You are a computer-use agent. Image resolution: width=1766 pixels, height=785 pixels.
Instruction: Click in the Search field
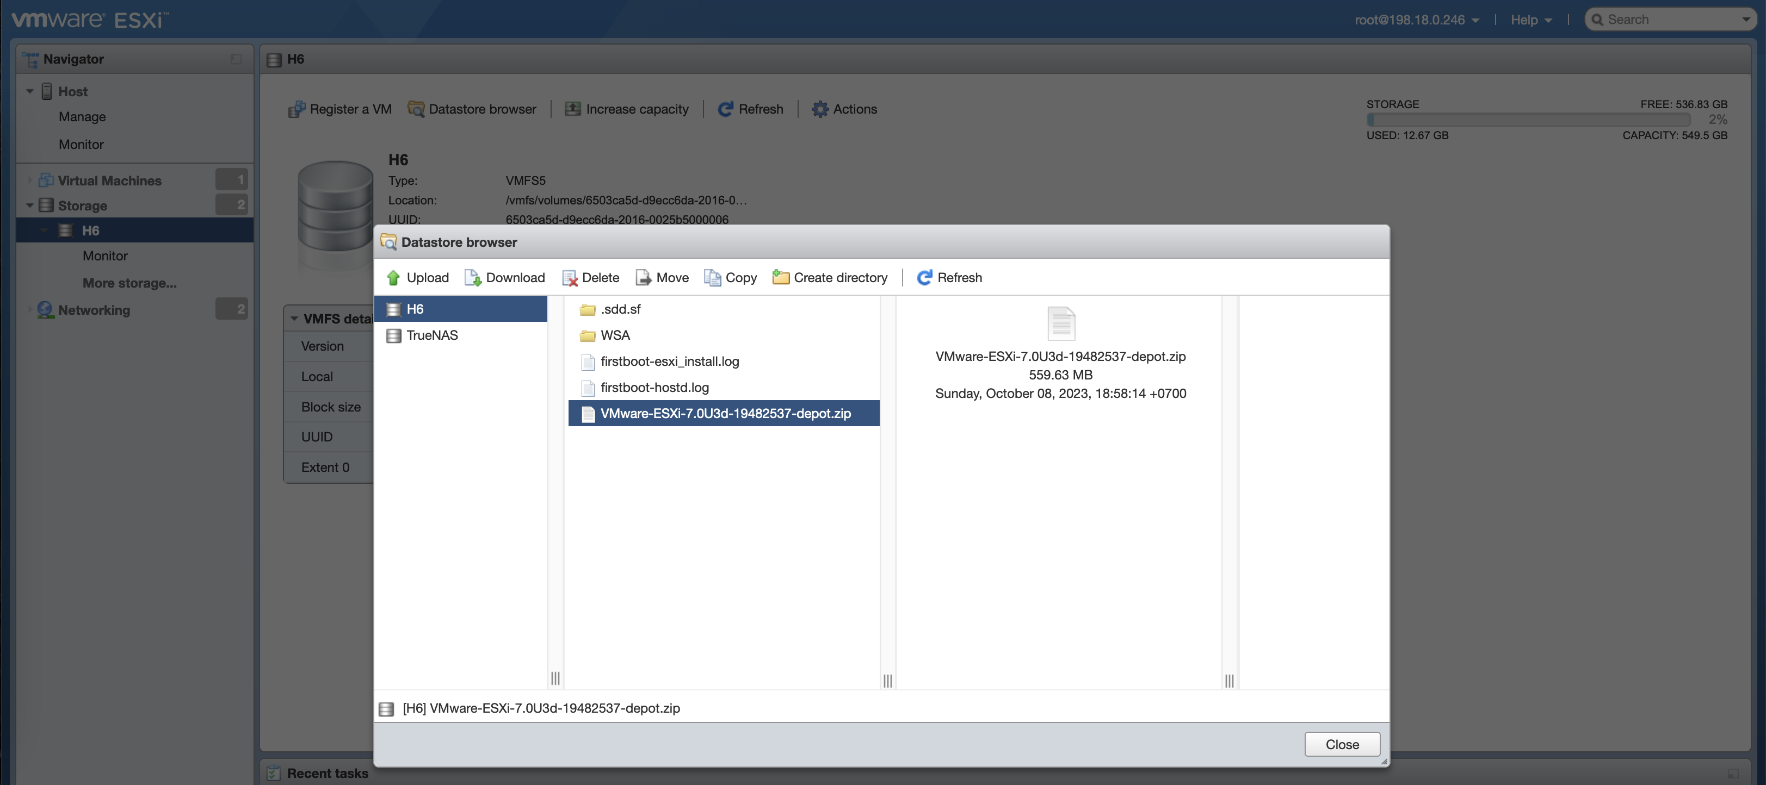point(1666,20)
